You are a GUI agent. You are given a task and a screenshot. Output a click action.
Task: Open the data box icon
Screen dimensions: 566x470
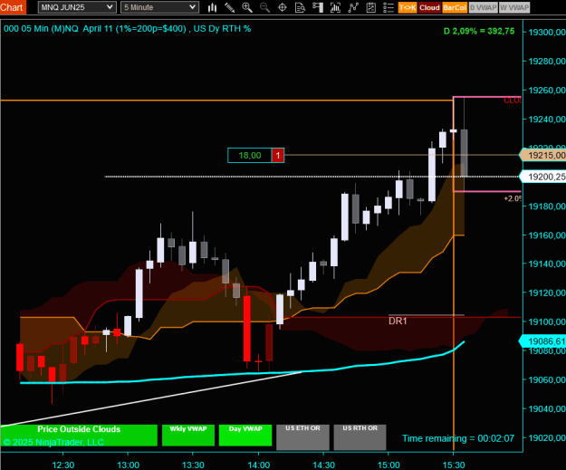click(300, 7)
